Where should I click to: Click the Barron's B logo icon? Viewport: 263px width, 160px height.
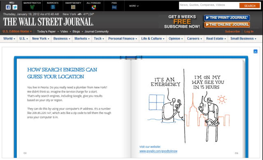[53, 7]
